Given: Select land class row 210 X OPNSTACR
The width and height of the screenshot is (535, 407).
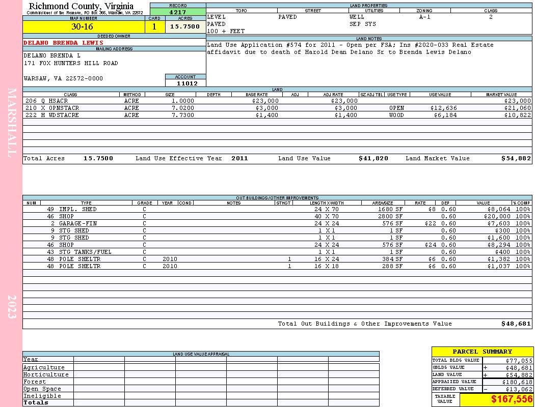Looking at the screenshot, I should pos(277,108).
